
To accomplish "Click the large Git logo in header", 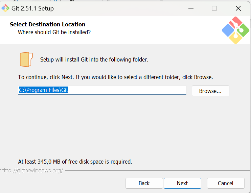I will pos(235,30).
